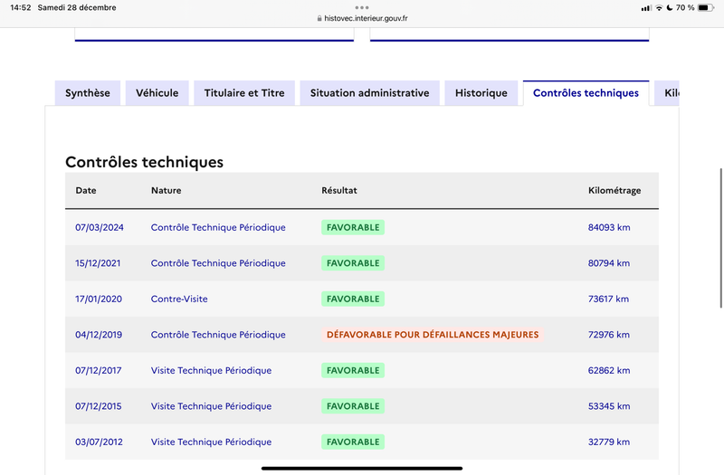Select the date 07/12/2015
Viewport: 724px width, 475px height.
[99, 406]
